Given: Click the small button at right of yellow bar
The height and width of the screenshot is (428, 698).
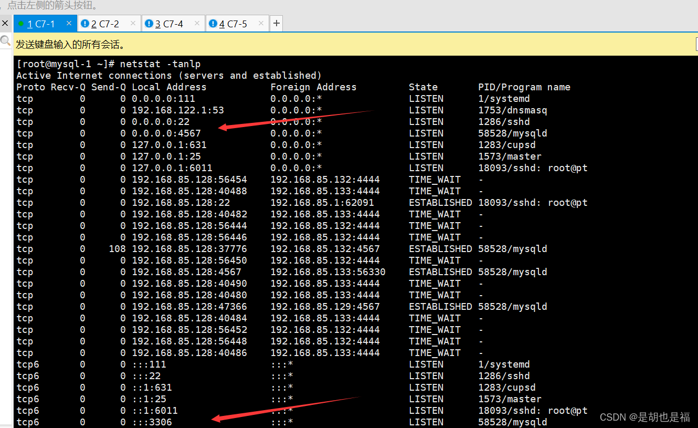Looking at the screenshot, I should [696, 44].
